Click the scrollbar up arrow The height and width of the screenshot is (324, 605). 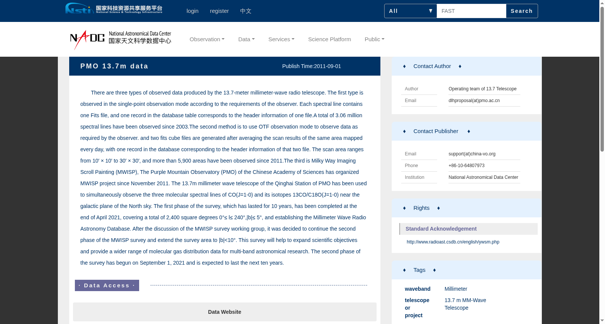(602, 3)
